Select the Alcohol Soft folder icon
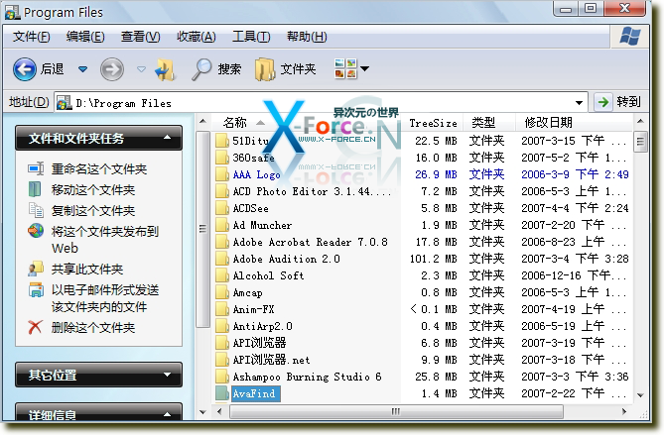Image resolution: width=664 pixels, height=435 pixels. click(x=222, y=275)
